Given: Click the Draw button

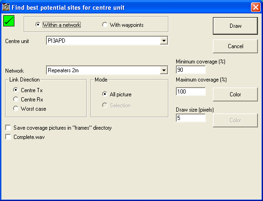Looking at the screenshot, I should pyautogui.click(x=235, y=26).
